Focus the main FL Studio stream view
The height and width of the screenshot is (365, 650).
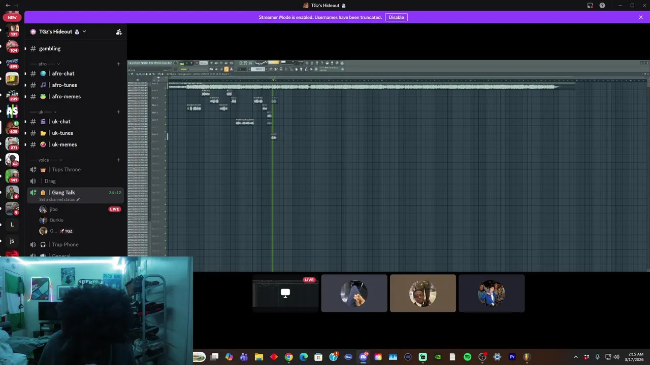(388, 166)
